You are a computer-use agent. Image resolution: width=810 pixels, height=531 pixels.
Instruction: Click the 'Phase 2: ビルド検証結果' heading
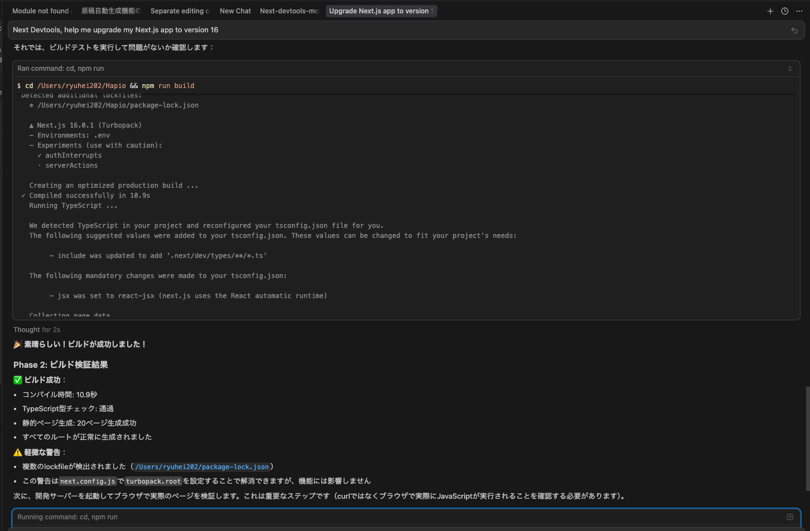(x=61, y=365)
